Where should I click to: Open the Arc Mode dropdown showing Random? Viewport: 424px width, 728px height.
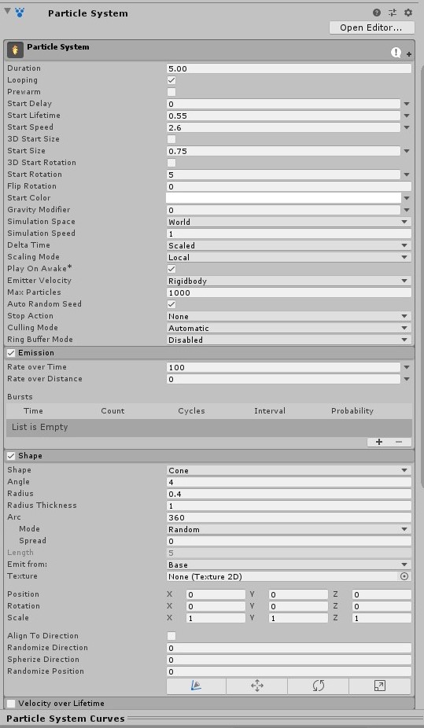[x=289, y=529]
